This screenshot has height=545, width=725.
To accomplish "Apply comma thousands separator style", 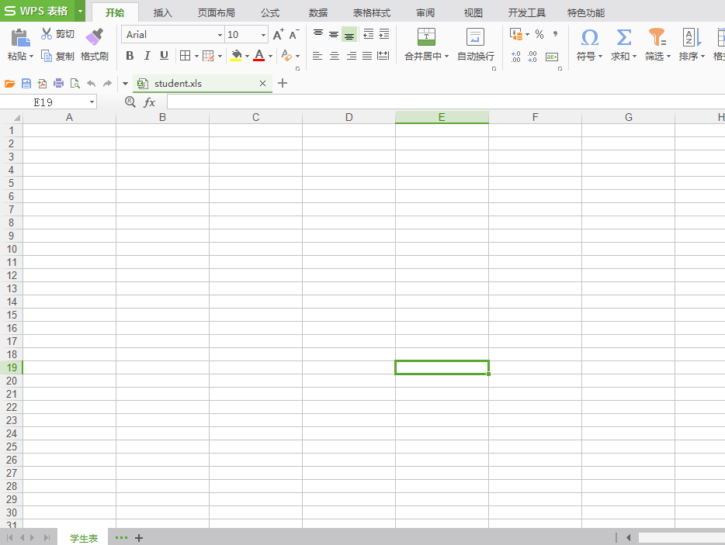I will click(555, 33).
